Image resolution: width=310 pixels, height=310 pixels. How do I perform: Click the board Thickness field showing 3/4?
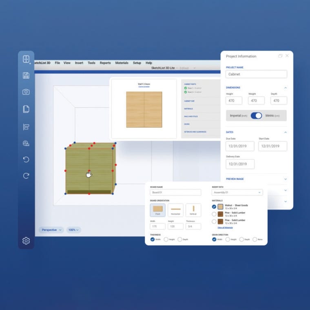193,226
